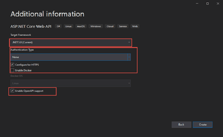Toggle Enable OpenAPI support checkbox
The height and width of the screenshot is (137, 223).
[x=12, y=91]
